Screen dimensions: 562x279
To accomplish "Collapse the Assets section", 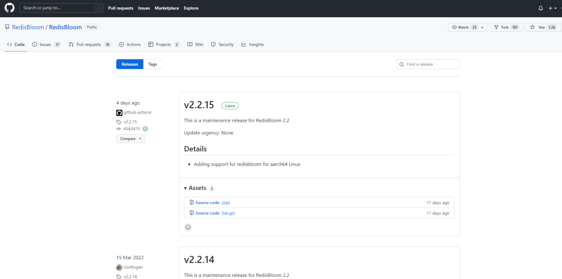I will point(195,188).
